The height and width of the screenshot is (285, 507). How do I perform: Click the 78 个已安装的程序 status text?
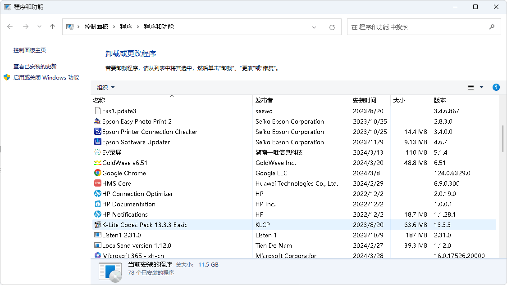click(151, 273)
